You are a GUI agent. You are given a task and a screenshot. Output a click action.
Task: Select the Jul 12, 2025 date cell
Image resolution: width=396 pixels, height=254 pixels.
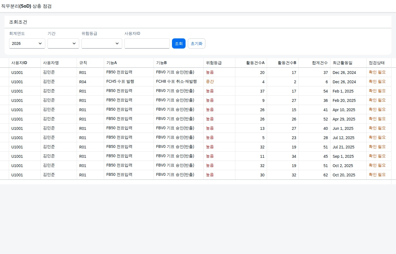coord(348,138)
